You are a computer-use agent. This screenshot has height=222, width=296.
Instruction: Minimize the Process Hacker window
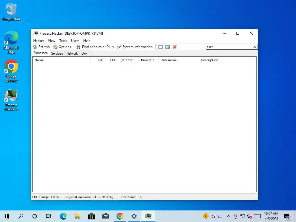[x=225, y=34]
